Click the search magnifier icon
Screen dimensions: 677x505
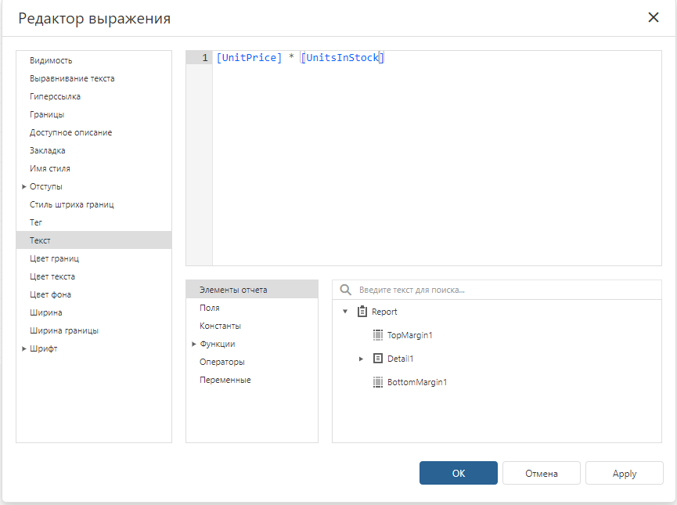point(345,290)
